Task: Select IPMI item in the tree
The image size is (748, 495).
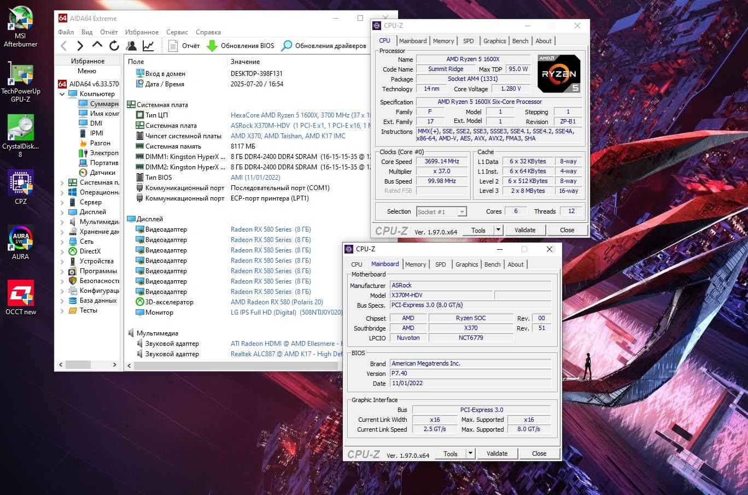Action: click(x=91, y=133)
